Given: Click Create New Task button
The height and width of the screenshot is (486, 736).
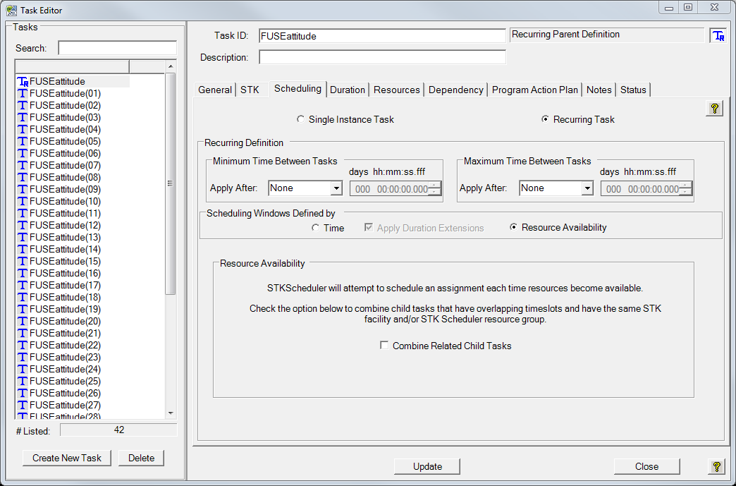Looking at the screenshot, I should [67, 458].
